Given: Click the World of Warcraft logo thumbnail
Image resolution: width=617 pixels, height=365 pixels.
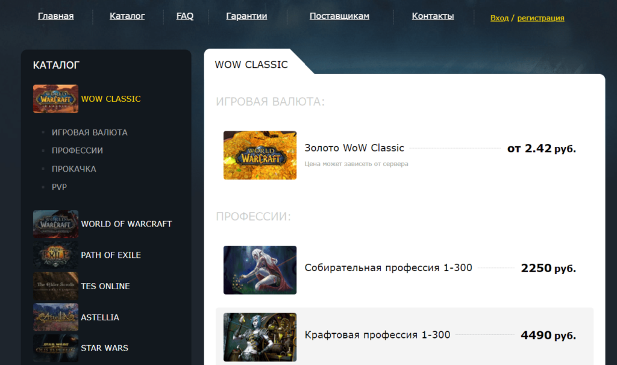Looking at the screenshot, I should pos(55,224).
